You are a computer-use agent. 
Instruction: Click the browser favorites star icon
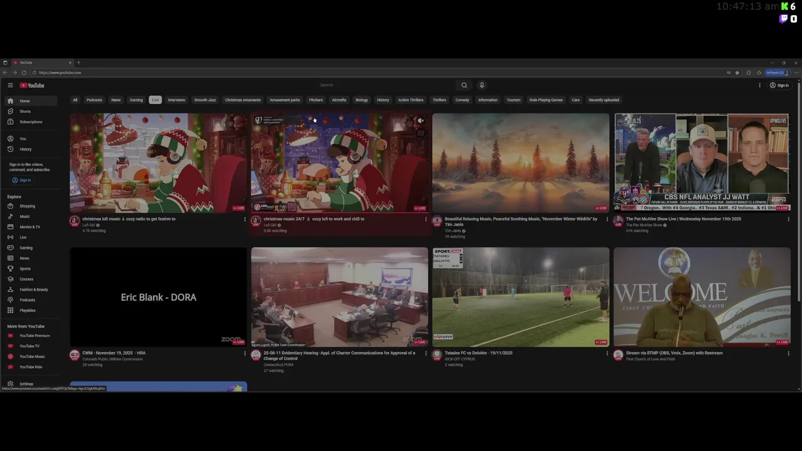(x=737, y=73)
